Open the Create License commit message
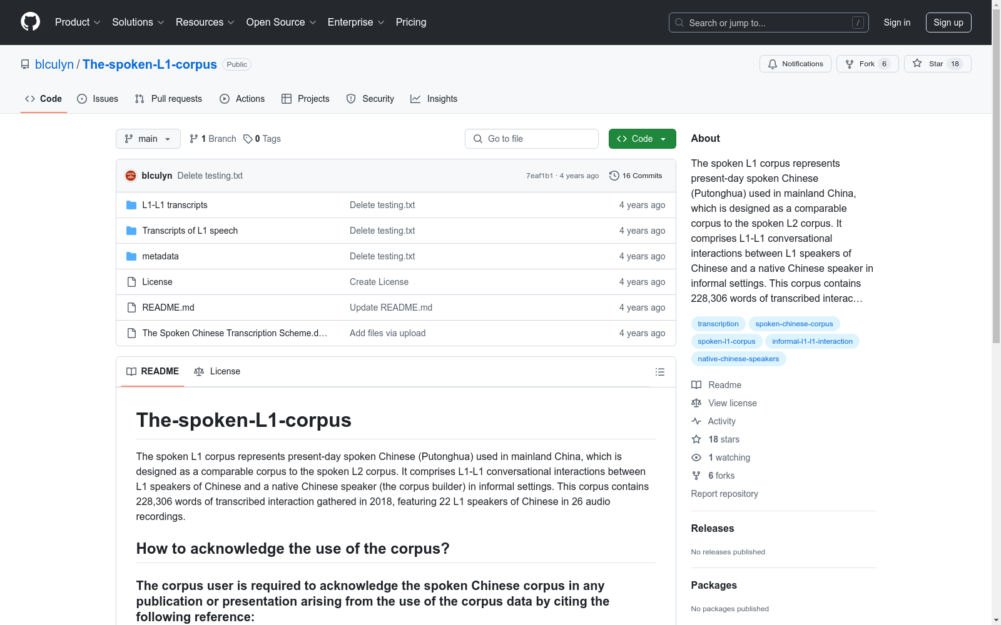The image size is (1001, 625). 379,282
